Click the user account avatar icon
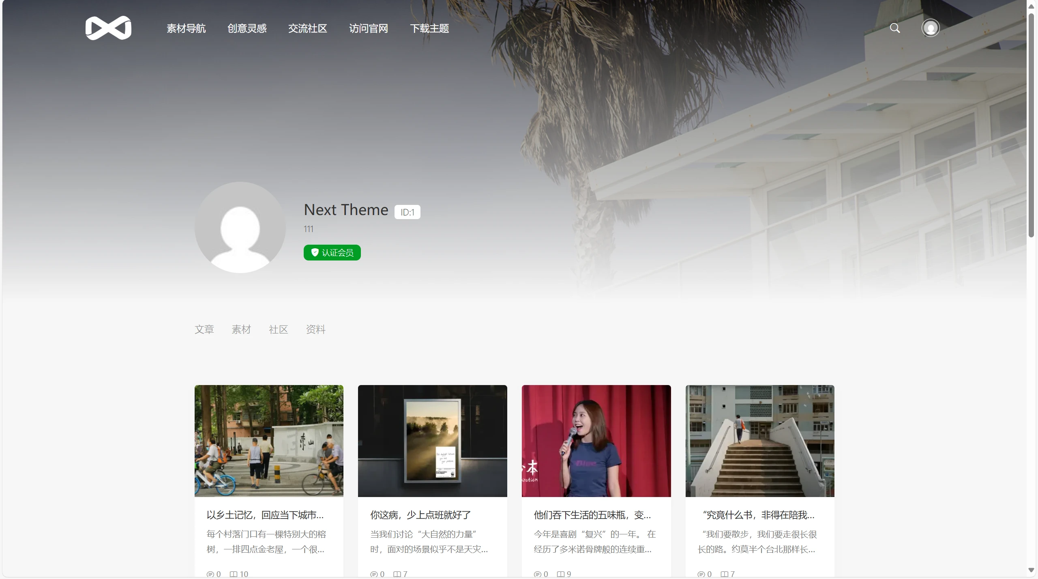The width and height of the screenshot is (1038, 579). tap(930, 28)
